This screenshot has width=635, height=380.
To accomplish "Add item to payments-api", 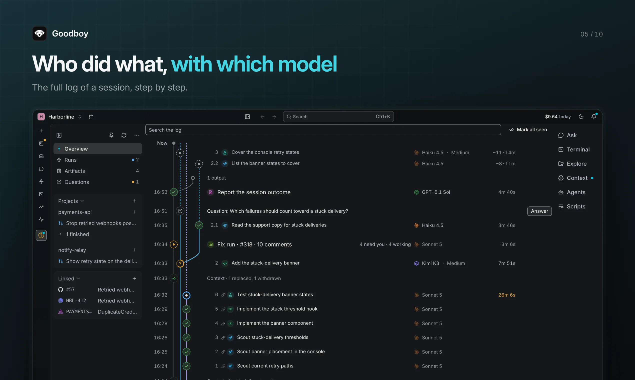I will [134, 212].
